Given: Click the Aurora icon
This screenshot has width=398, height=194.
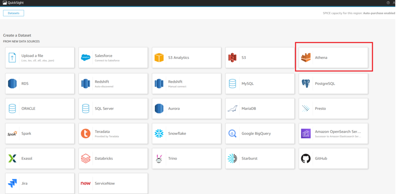Looking at the screenshot, I should tap(159, 108).
